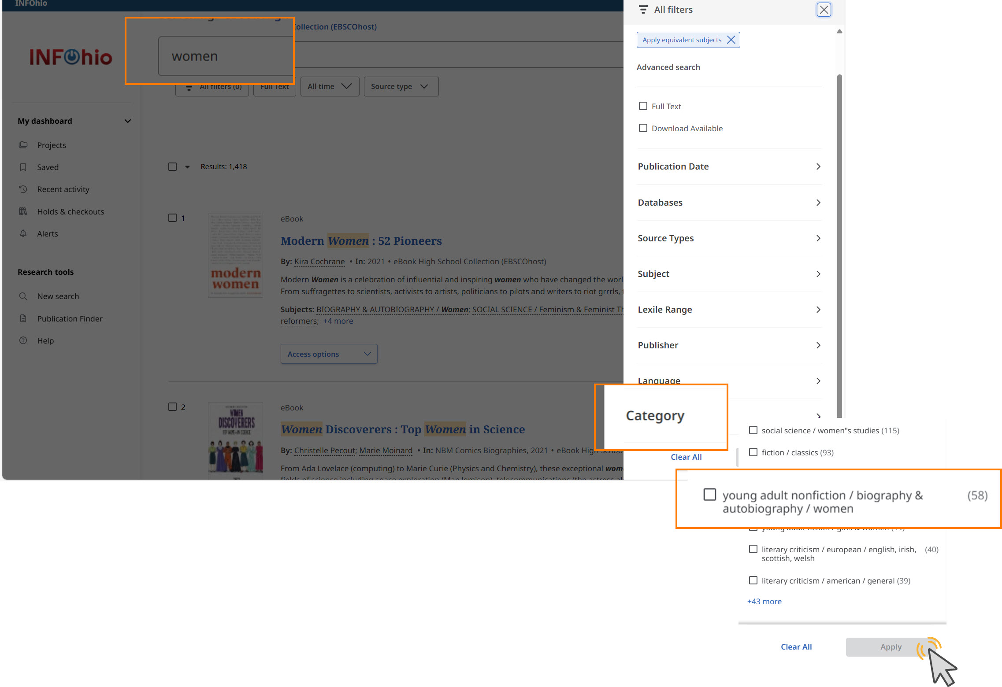Open Projects in the dashboard sidebar
Image resolution: width=1002 pixels, height=687 pixels.
coord(52,145)
